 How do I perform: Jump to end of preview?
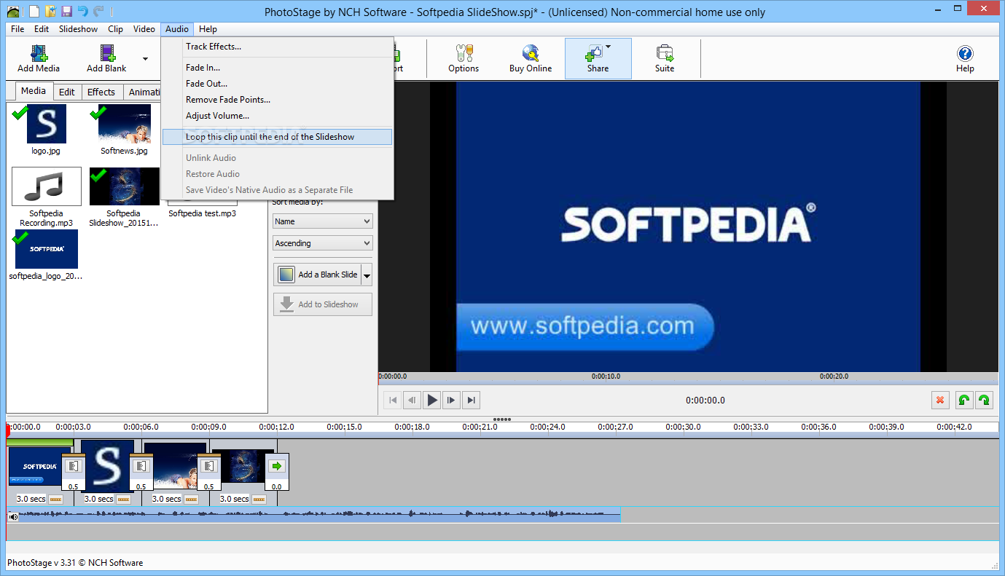(472, 400)
